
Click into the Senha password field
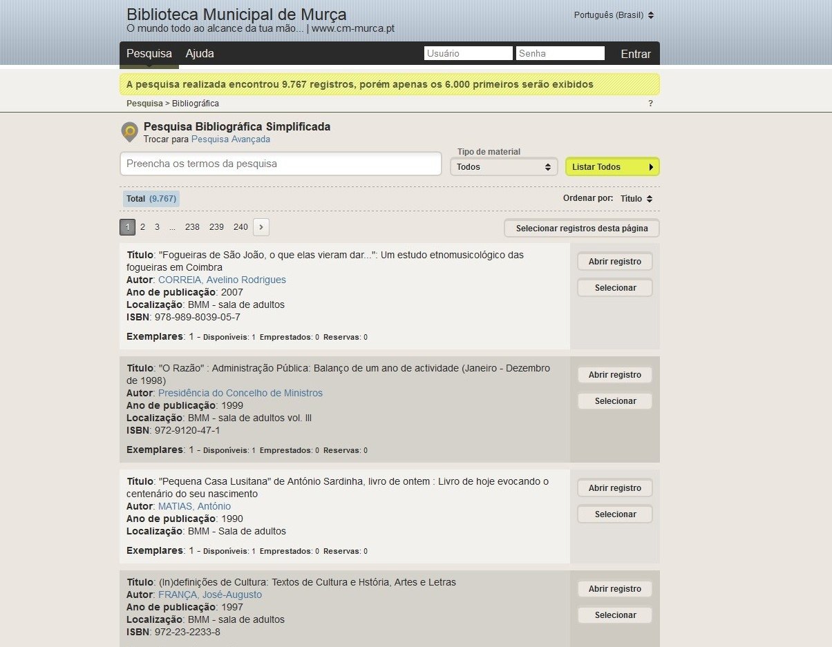pos(560,54)
